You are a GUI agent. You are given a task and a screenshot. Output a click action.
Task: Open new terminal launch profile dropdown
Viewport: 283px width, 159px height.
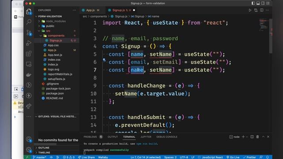point(247,137)
